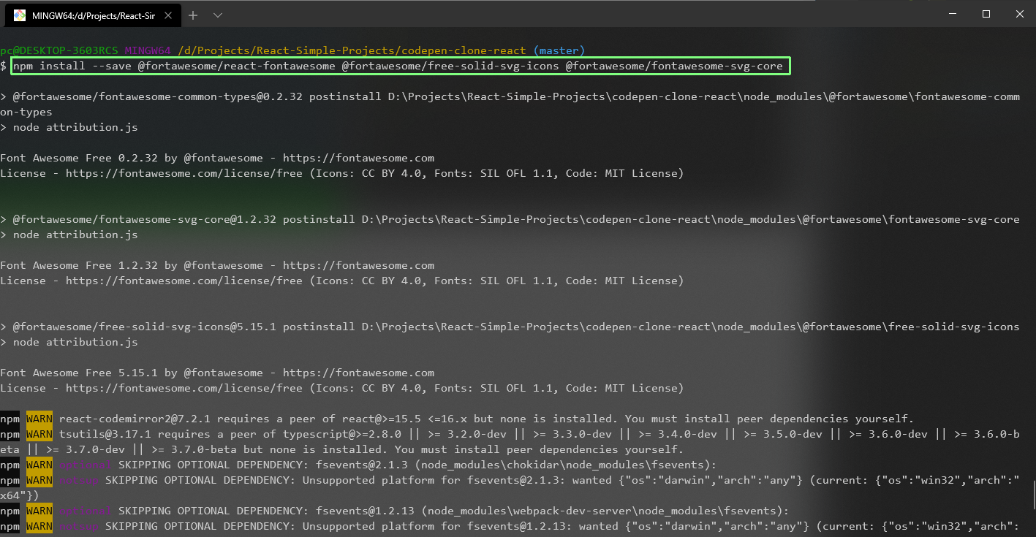Click @fortawesome/react-fontawesome in the command
Image resolution: width=1036 pixels, height=537 pixels.
pos(236,66)
